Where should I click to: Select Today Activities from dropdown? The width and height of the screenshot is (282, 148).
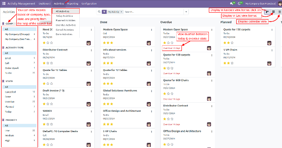(65, 16)
